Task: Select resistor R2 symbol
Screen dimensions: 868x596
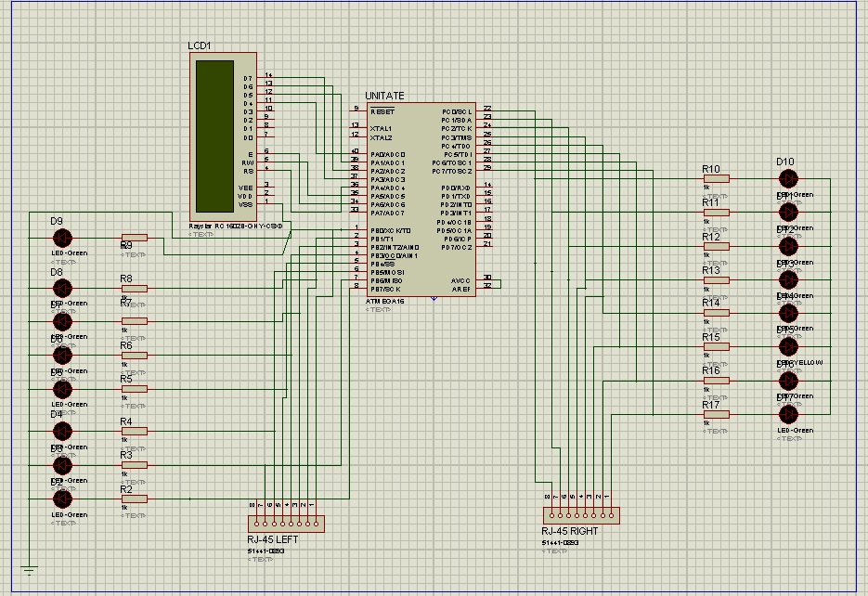Action: point(135,499)
